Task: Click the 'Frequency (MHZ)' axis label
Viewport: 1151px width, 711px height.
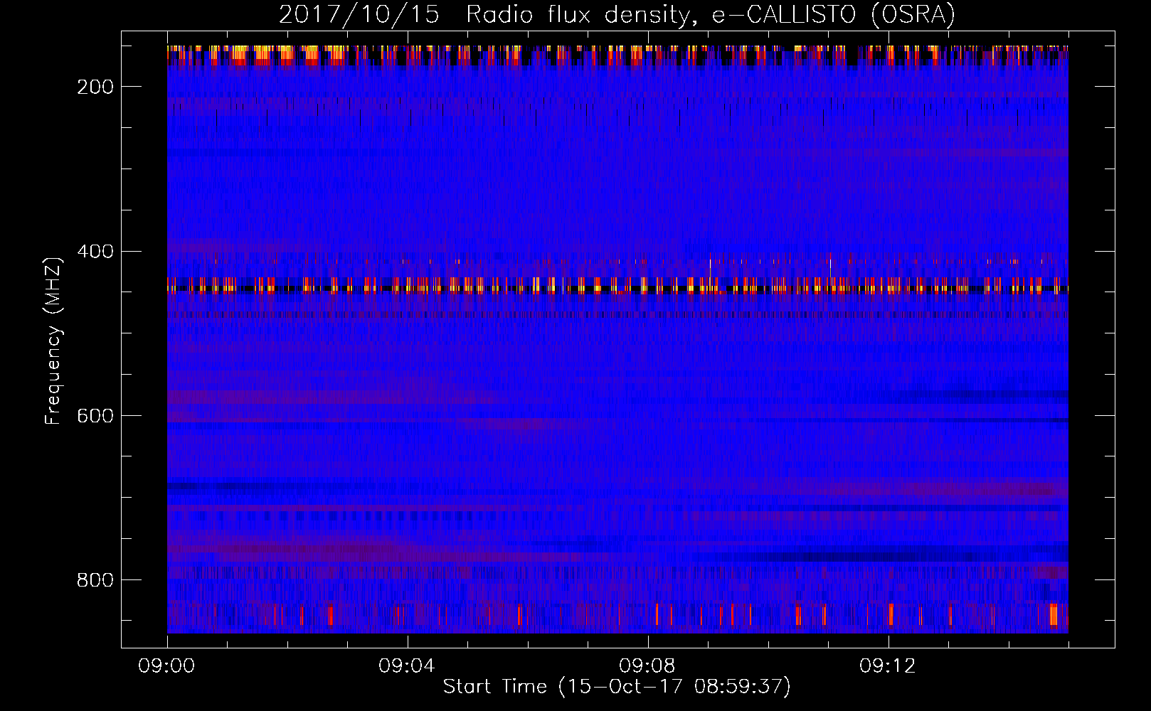Action: [53, 341]
